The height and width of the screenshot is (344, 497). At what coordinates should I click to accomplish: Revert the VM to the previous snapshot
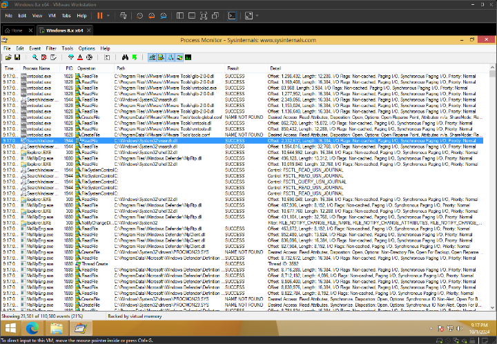coord(151,15)
